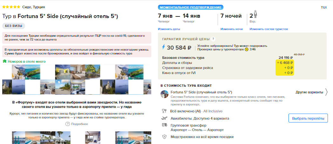Image resolution: width=333 pixels, height=144 pixels.
Task: Click the blue lightning bolt price icon
Action: coord(163,47)
